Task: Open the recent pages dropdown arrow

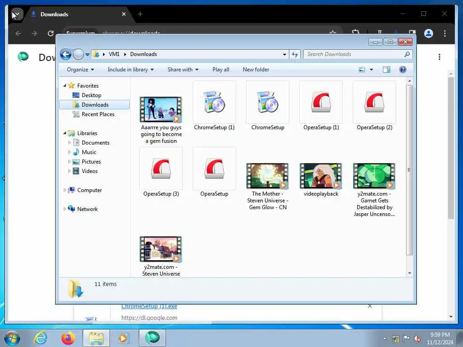Action: tap(87, 55)
